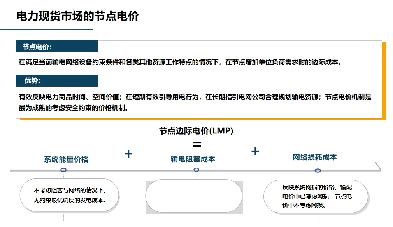Image resolution: width=393 pixels, height=227 pixels.
Task: Click the rounded box about 反映系统网损的价格
Action: tap(316, 196)
